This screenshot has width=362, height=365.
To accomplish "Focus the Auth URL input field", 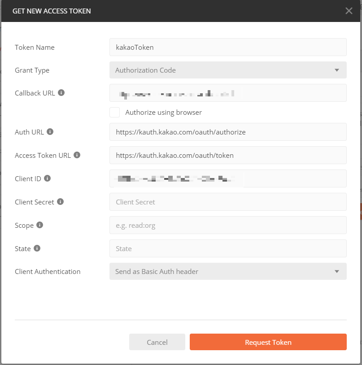I will [x=228, y=132].
